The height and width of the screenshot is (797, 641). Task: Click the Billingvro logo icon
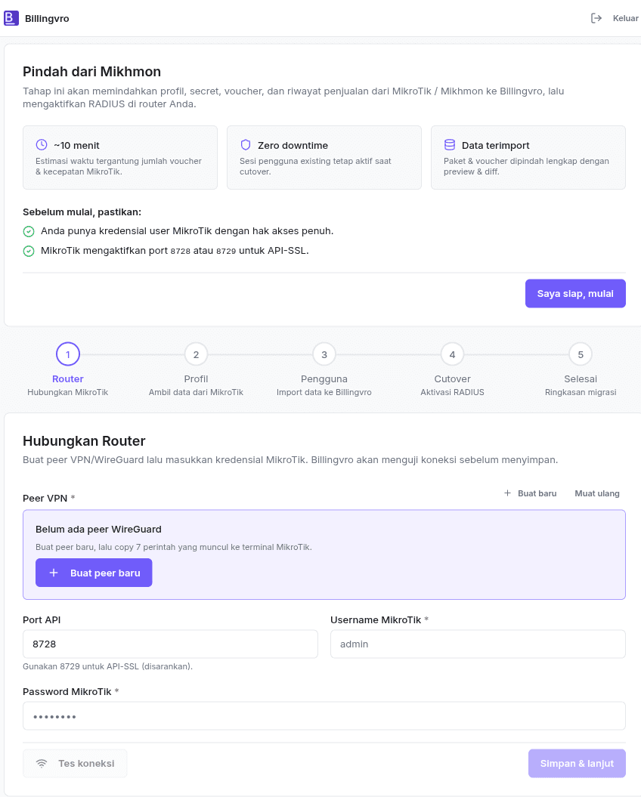[x=11, y=18]
